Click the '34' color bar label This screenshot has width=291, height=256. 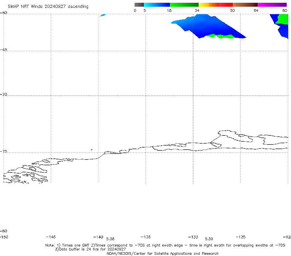(197, 11)
